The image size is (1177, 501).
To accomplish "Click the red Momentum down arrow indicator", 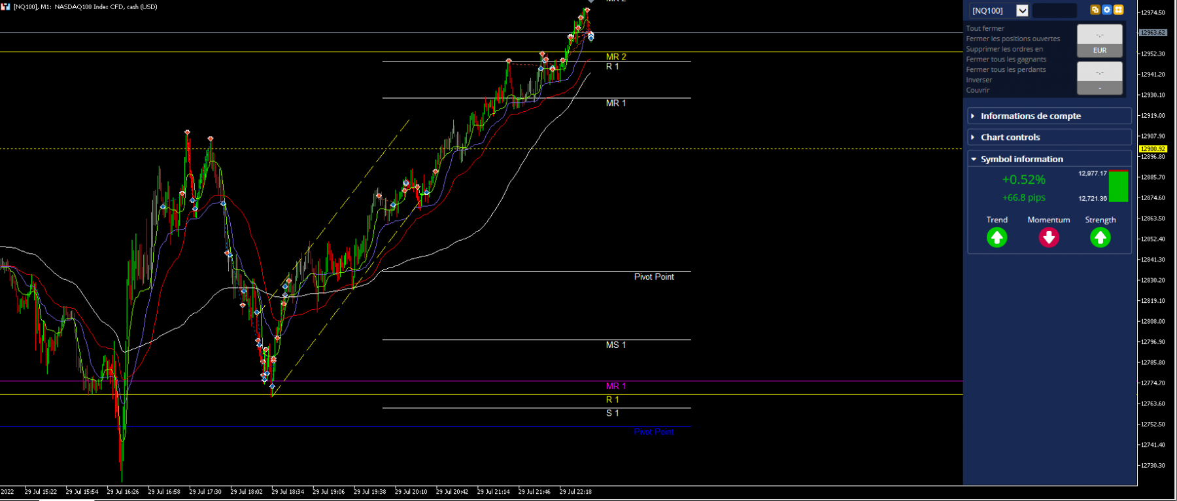I will click(1049, 237).
